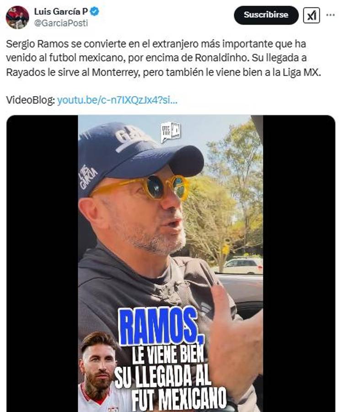Click Luis García P profile avatar
Screen dimensions: 344x412
17,17
